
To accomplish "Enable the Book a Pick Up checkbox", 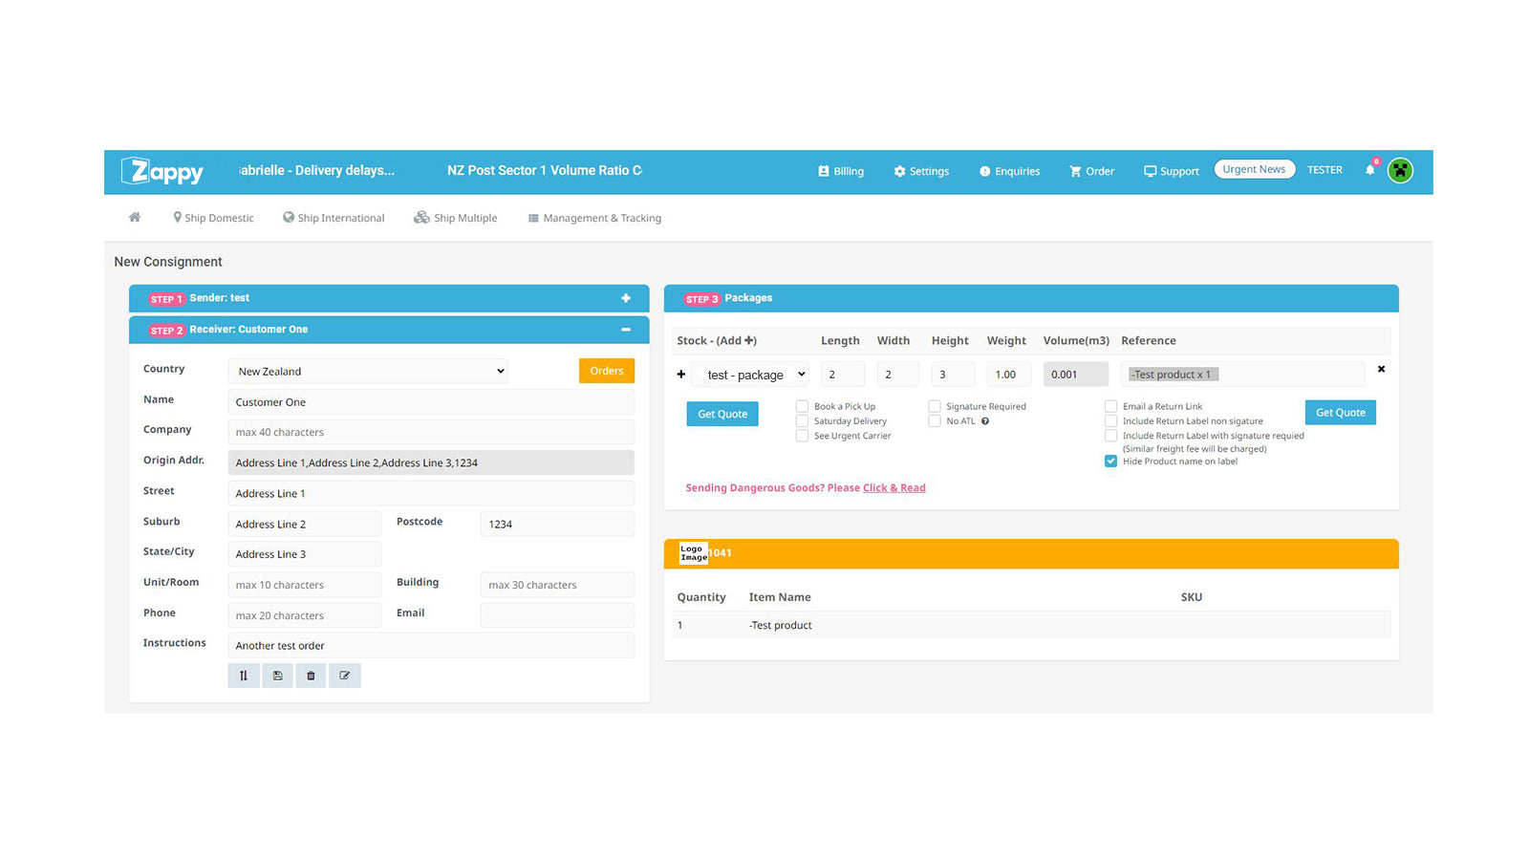I will (x=802, y=406).
